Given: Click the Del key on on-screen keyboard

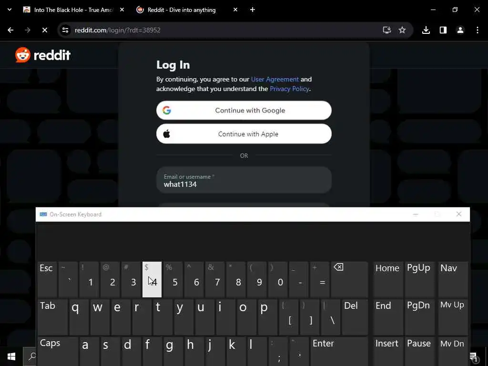Looking at the screenshot, I should pos(355,317).
